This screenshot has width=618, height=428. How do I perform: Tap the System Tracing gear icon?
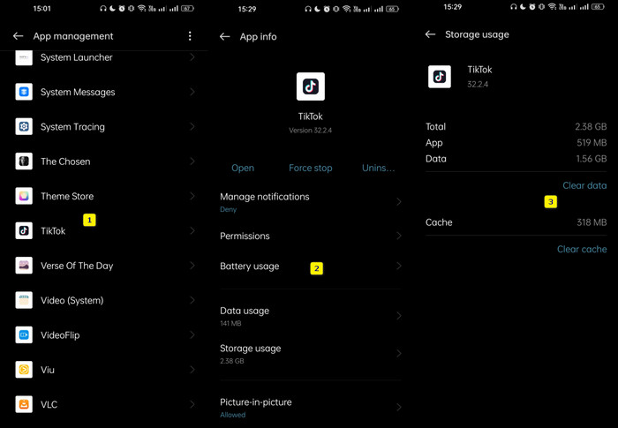24,126
